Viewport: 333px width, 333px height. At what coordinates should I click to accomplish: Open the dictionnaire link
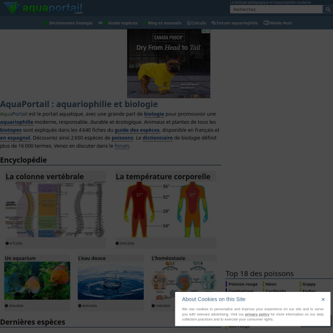tap(158, 138)
